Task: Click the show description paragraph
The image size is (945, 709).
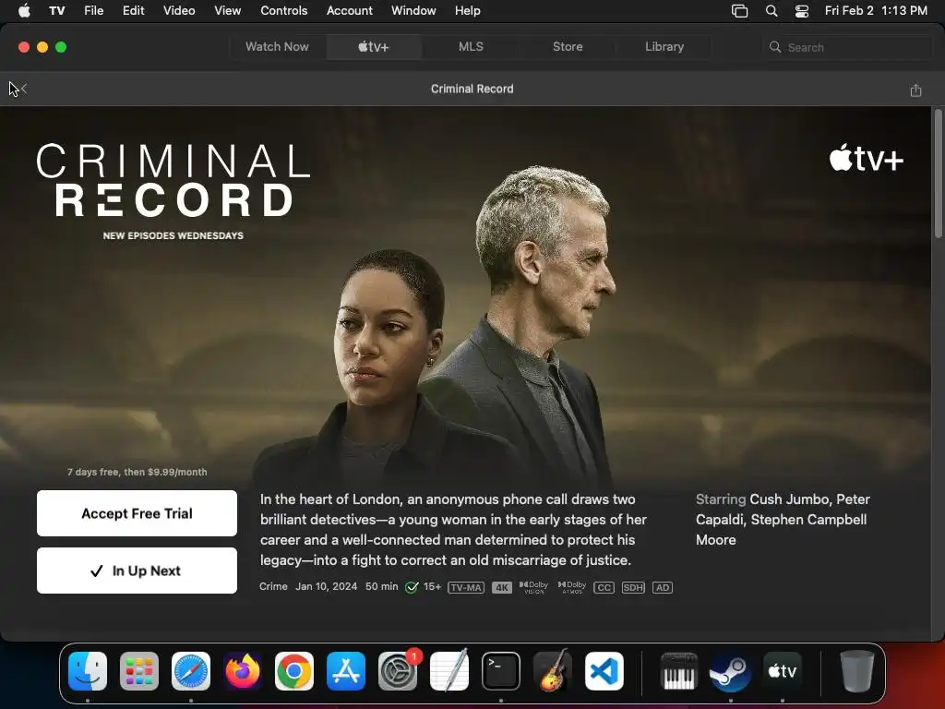Action: coord(453,530)
